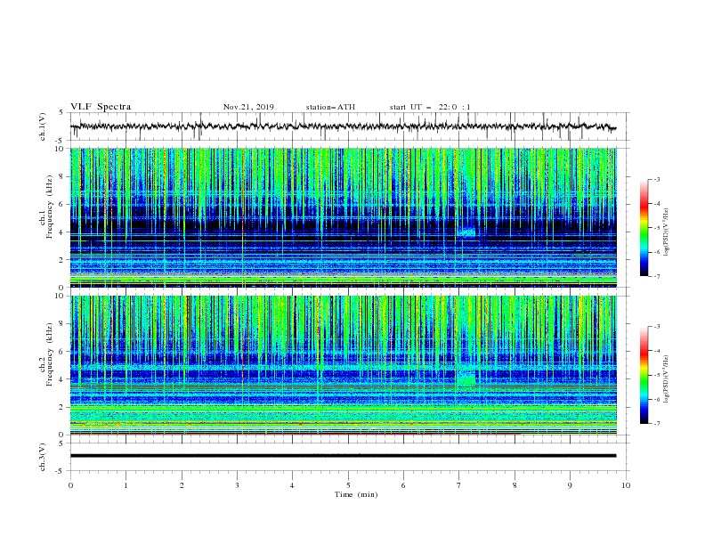The image size is (705, 545).
Task: Click the "station=ATH" header label
Action: (x=330, y=107)
